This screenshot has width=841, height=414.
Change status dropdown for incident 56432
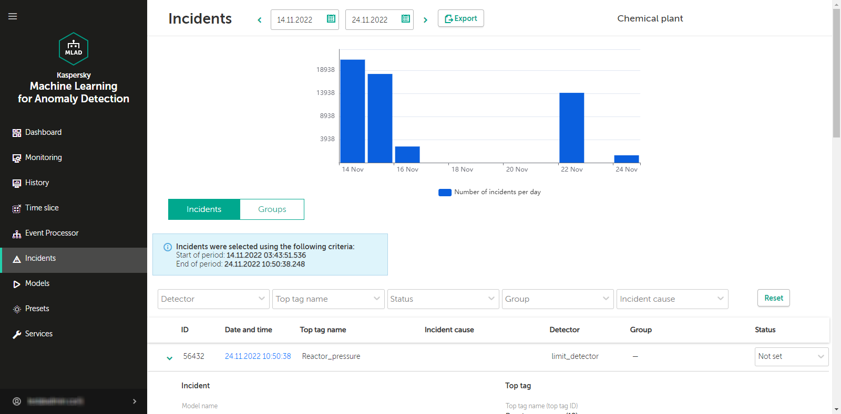tap(791, 357)
